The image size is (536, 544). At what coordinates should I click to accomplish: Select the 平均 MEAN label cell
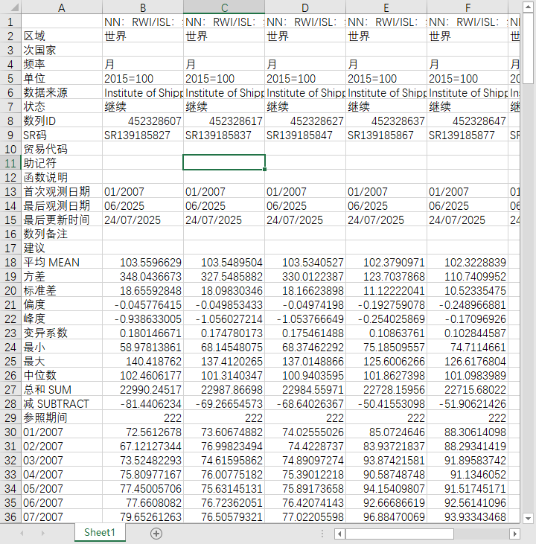pyautogui.click(x=62, y=262)
